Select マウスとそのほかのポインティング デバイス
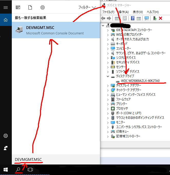The image size is (170, 175). click(140, 118)
